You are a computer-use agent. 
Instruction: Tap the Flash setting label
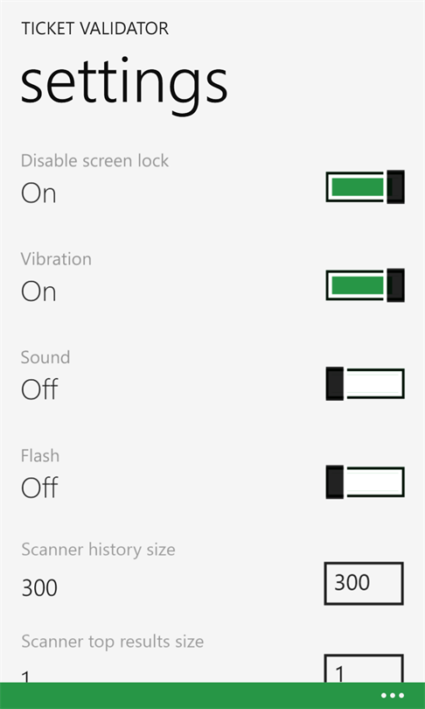click(40, 455)
